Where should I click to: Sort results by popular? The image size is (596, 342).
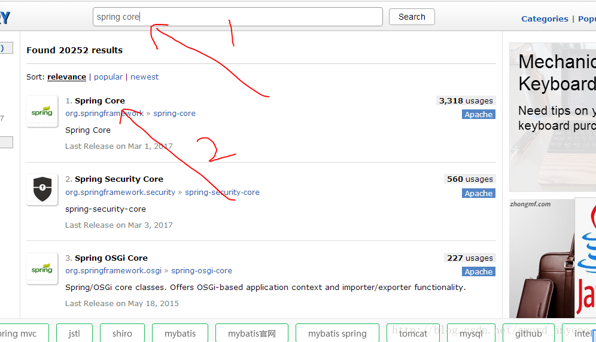click(108, 77)
